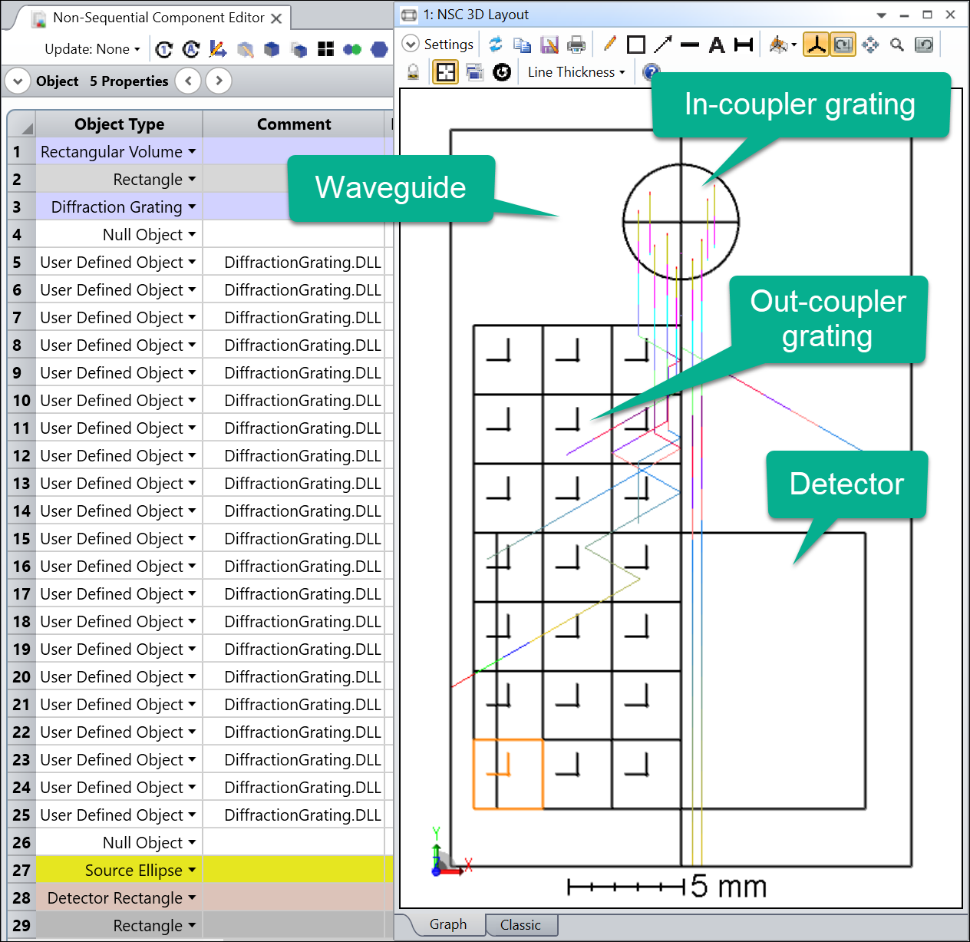Click the pan arrows icon in 3D Layout
The image size is (970, 942).
click(x=870, y=45)
